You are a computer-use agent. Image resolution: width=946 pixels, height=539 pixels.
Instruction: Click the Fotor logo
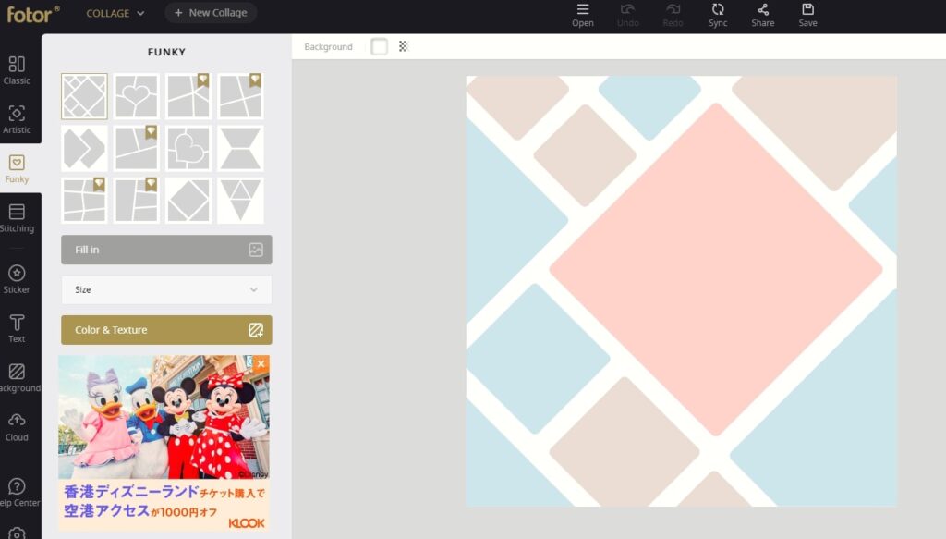[x=33, y=13]
